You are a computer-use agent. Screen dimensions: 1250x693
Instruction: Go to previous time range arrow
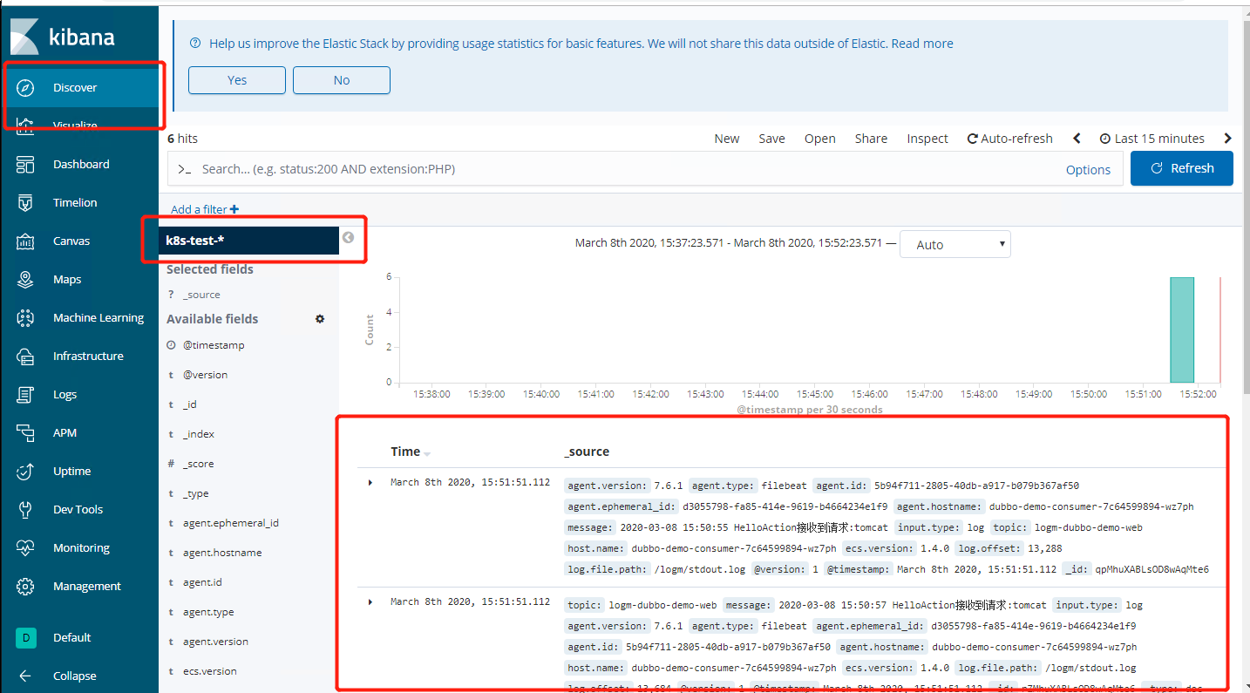tap(1077, 139)
